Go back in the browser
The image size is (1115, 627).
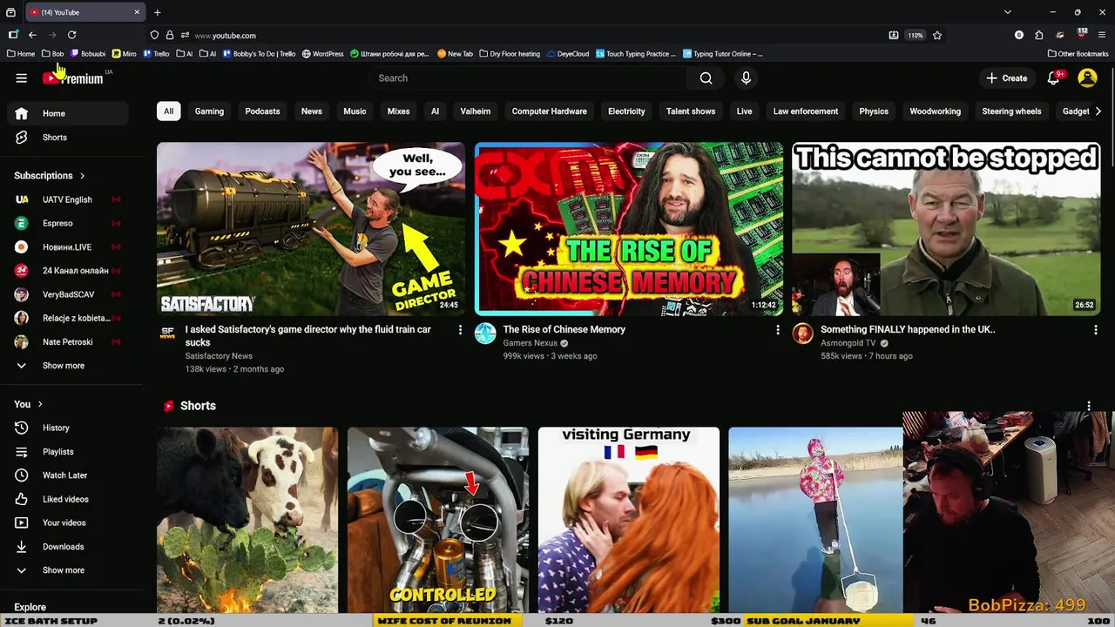pos(32,35)
